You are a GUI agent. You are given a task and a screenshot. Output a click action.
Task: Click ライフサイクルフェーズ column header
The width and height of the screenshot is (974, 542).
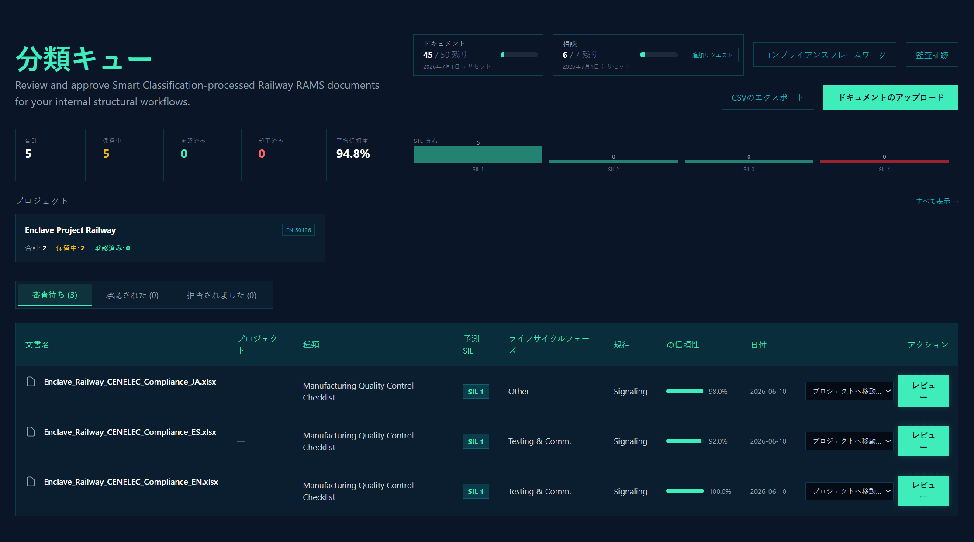(x=549, y=344)
